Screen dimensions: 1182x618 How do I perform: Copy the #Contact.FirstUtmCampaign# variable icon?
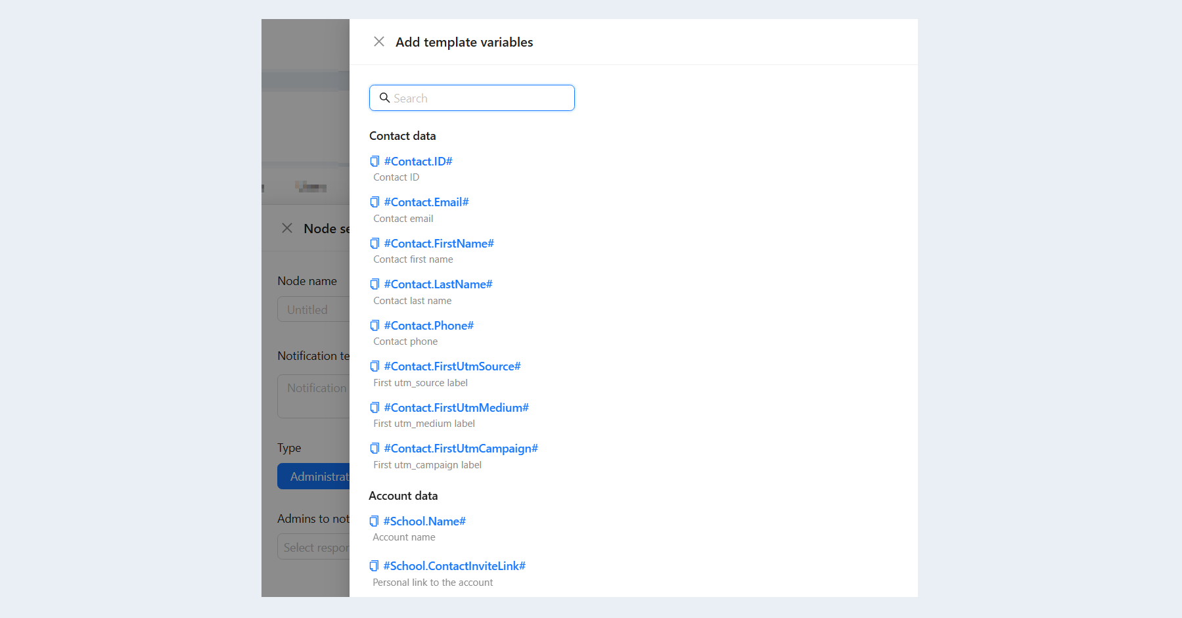point(375,449)
